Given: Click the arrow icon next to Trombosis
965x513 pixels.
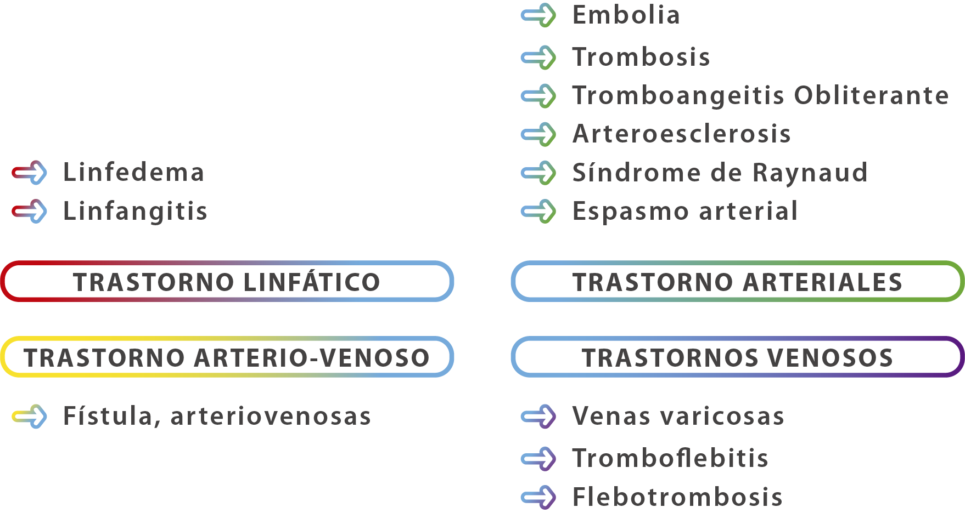Looking at the screenshot, I should coord(538,58).
